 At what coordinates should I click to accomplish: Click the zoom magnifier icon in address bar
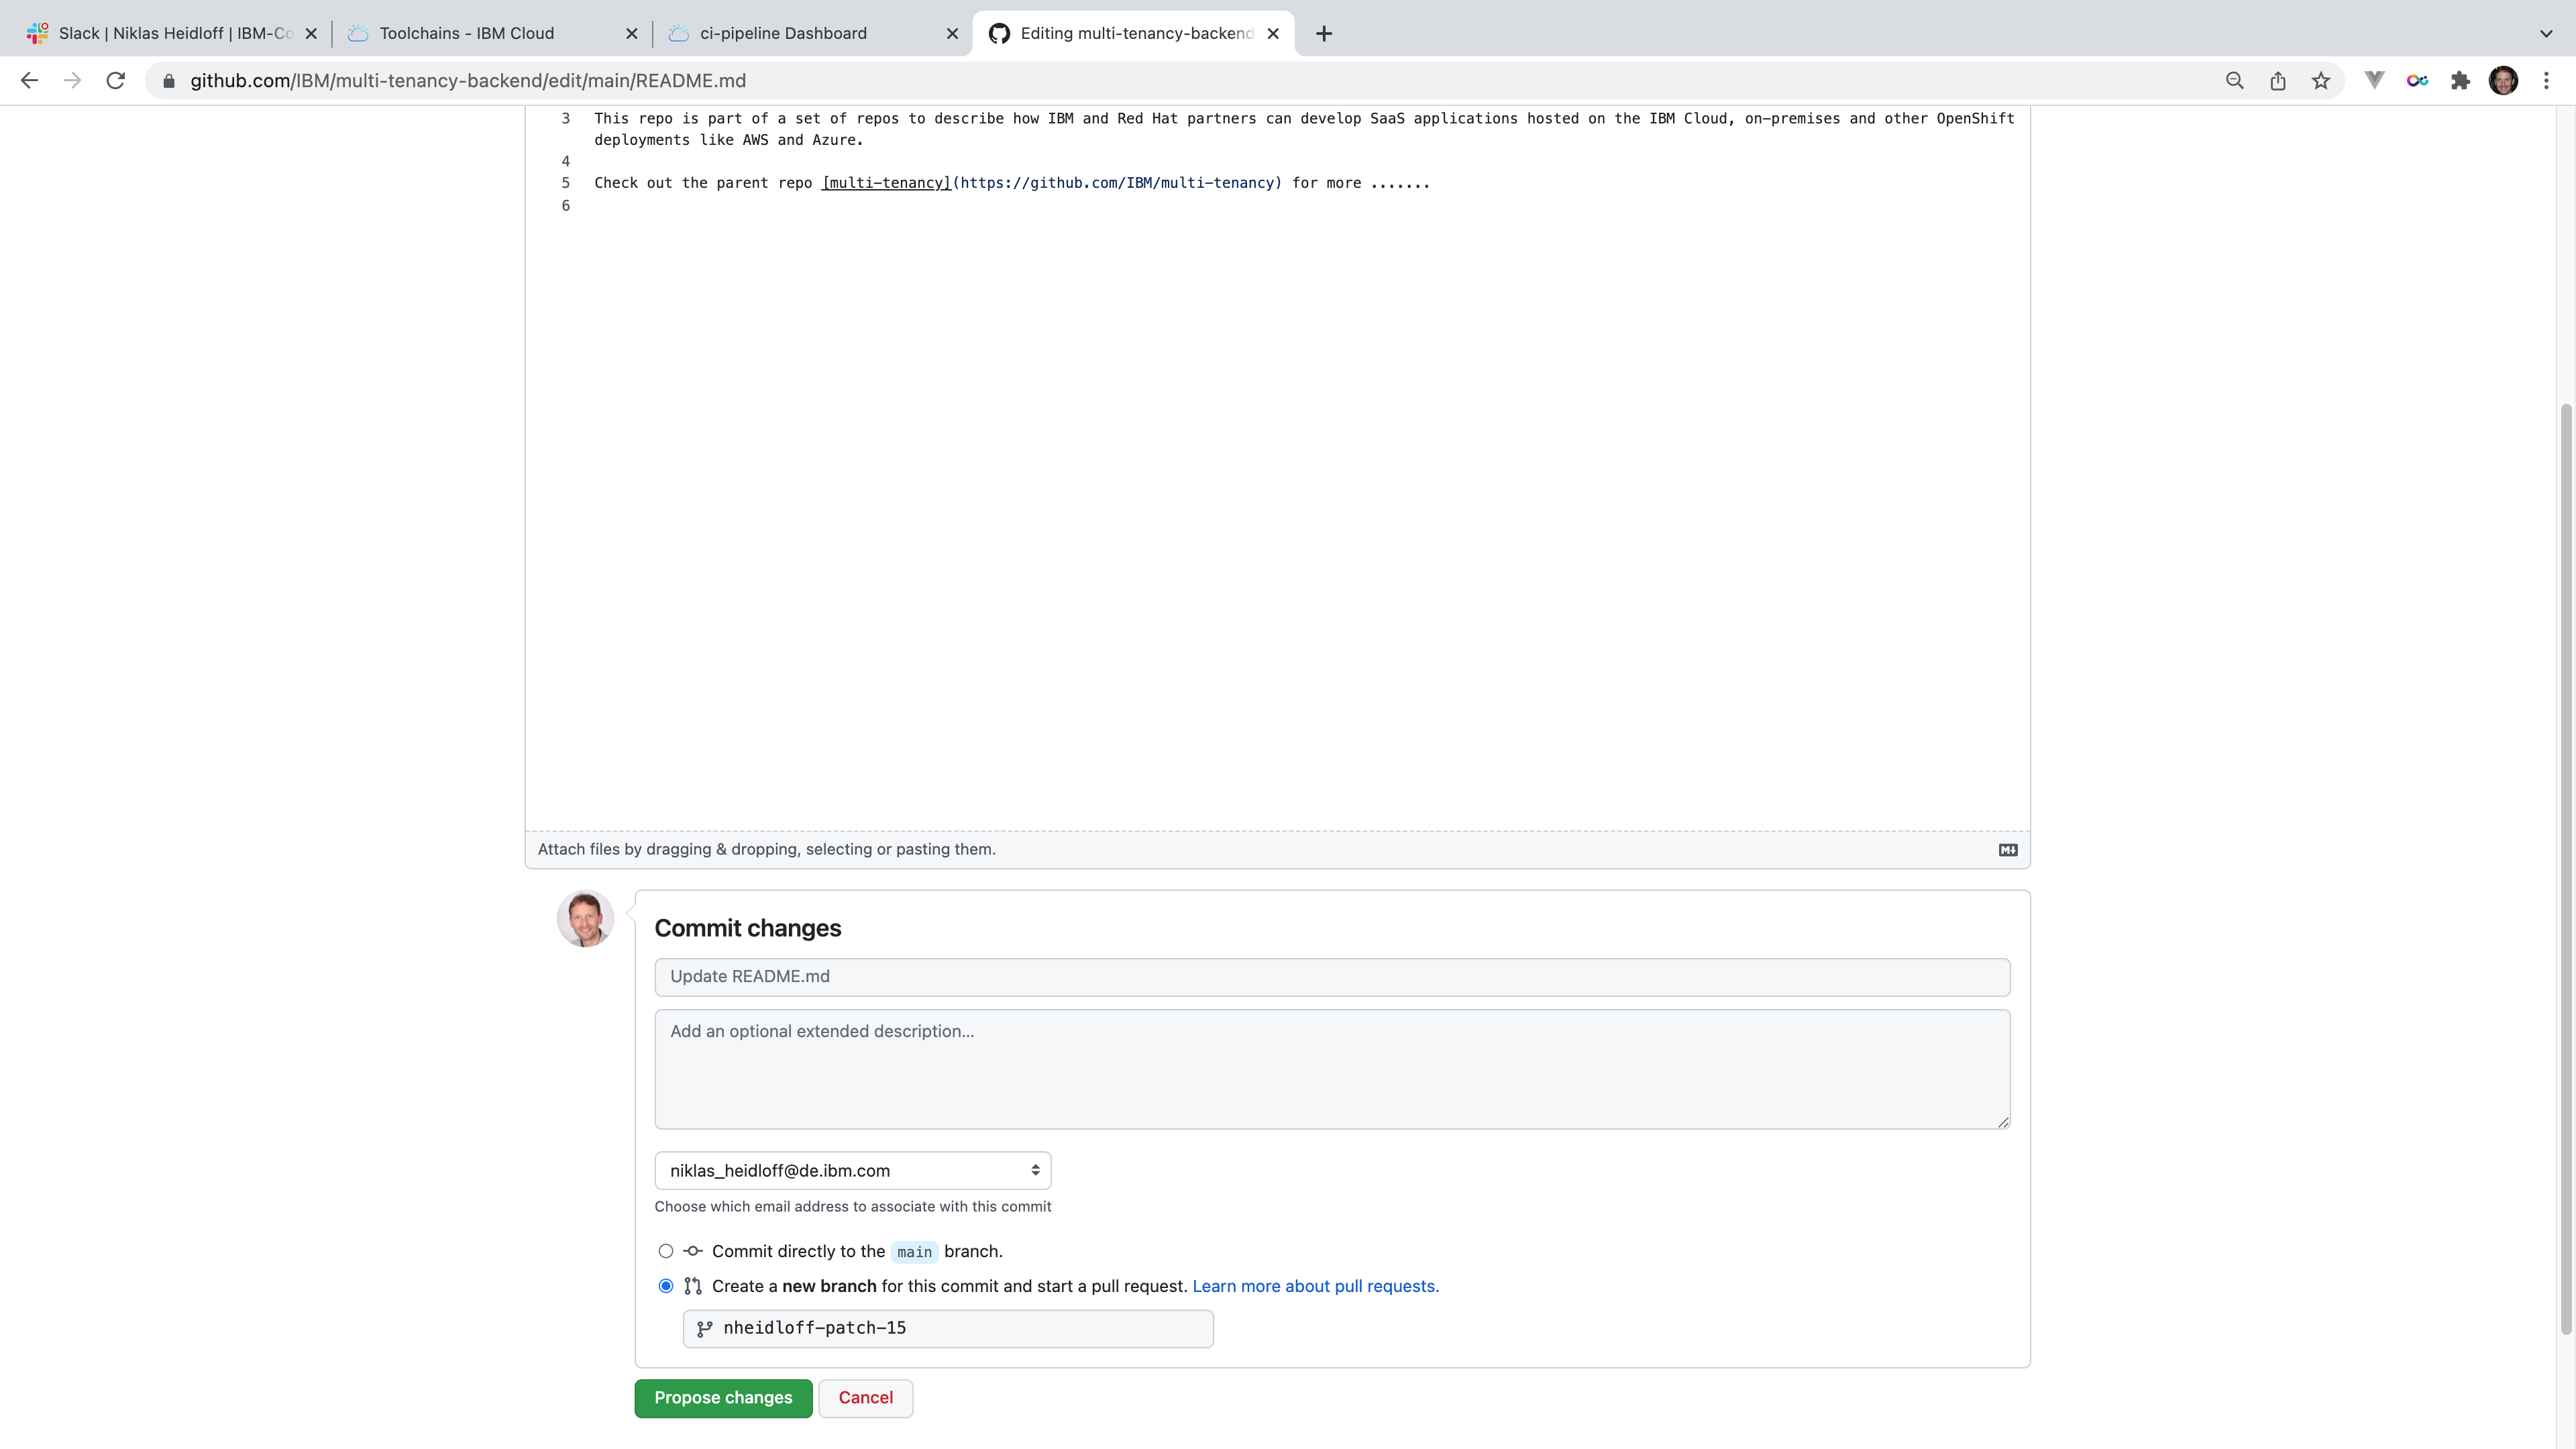coord(2234,81)
